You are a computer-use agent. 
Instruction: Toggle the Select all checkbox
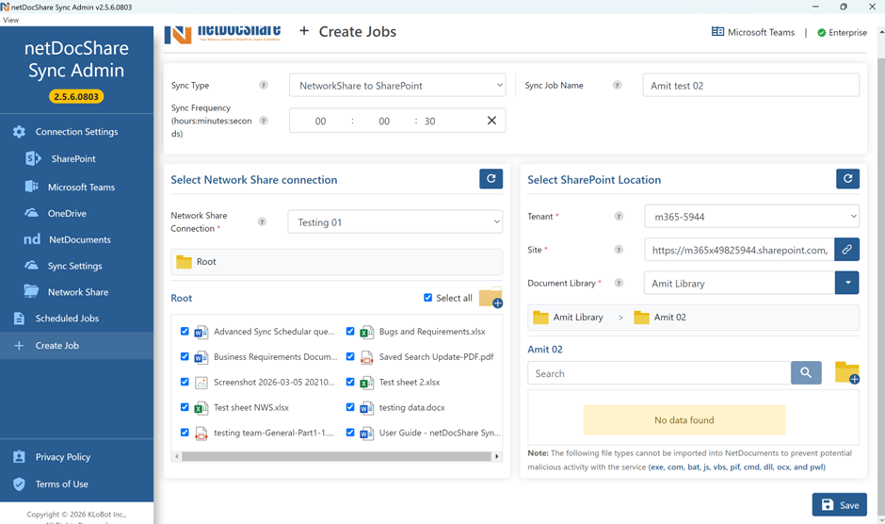(427, 297)
